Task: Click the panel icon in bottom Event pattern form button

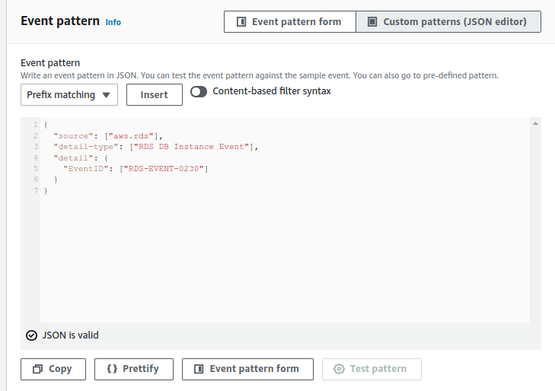Action: pos(199,369)
